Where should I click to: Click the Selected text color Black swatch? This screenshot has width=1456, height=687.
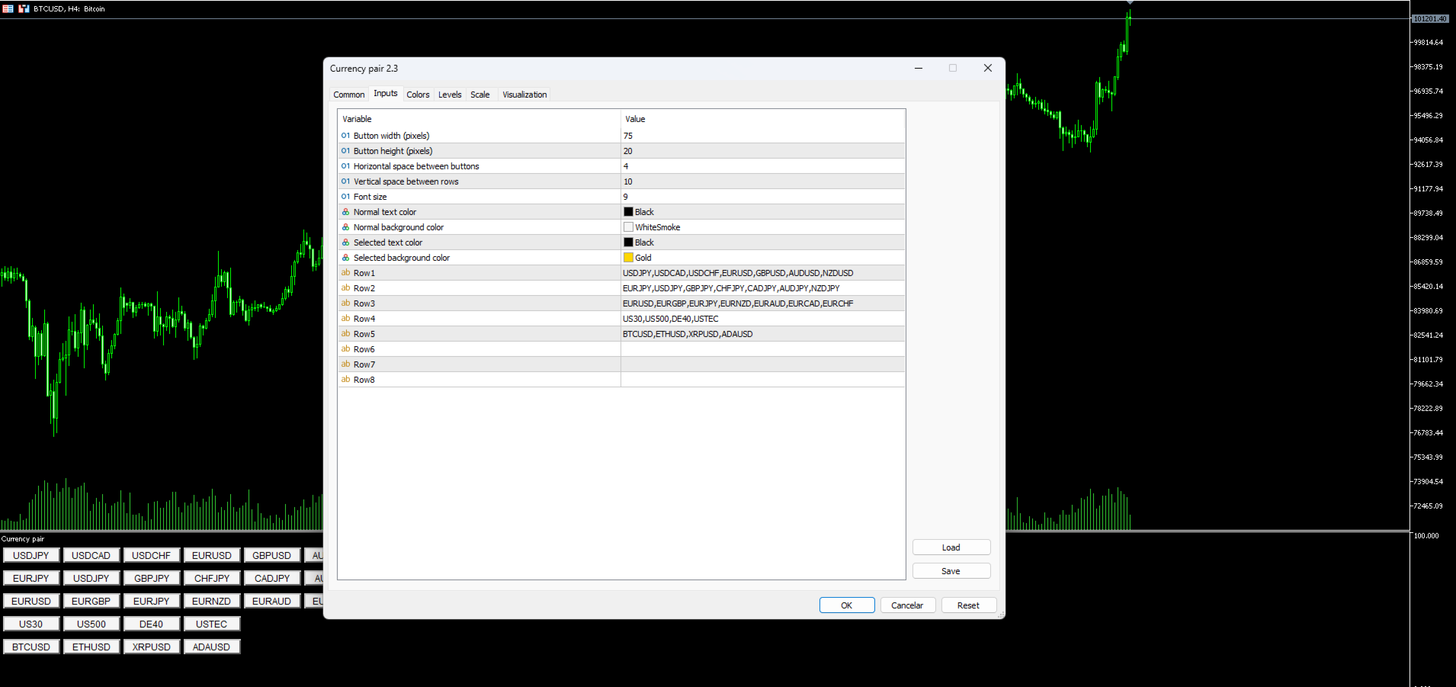click(x=629, y=242)
